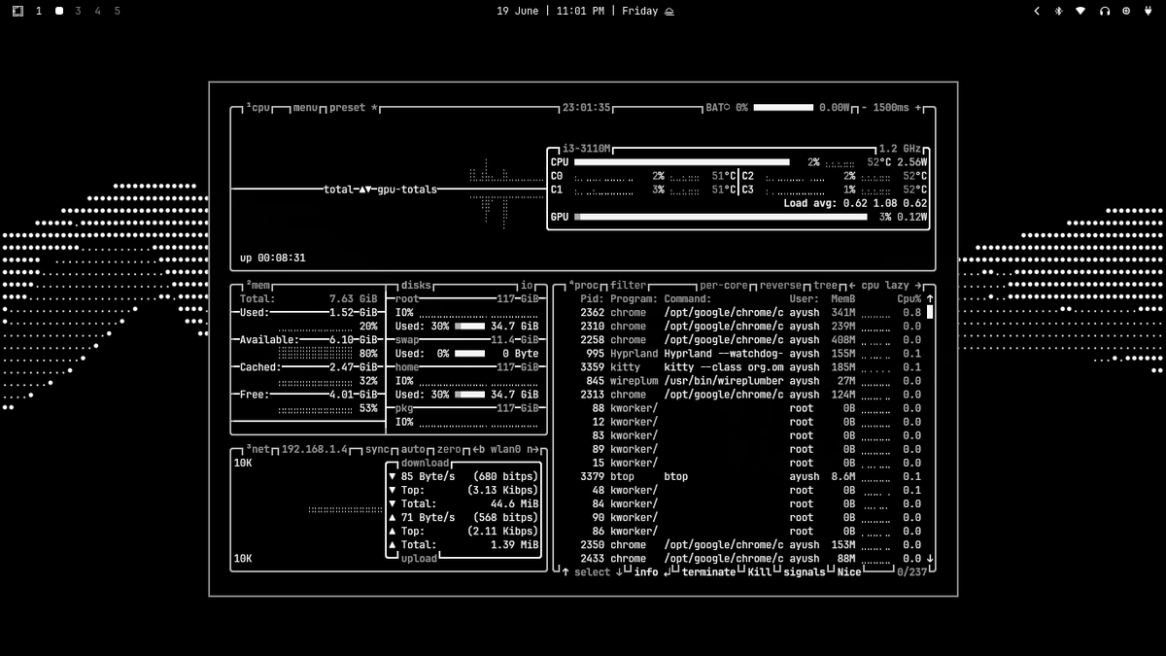Switch to workspace 5 in the top bar
This screenshot has width=1166, height=656.
click(x=117, y=11)
